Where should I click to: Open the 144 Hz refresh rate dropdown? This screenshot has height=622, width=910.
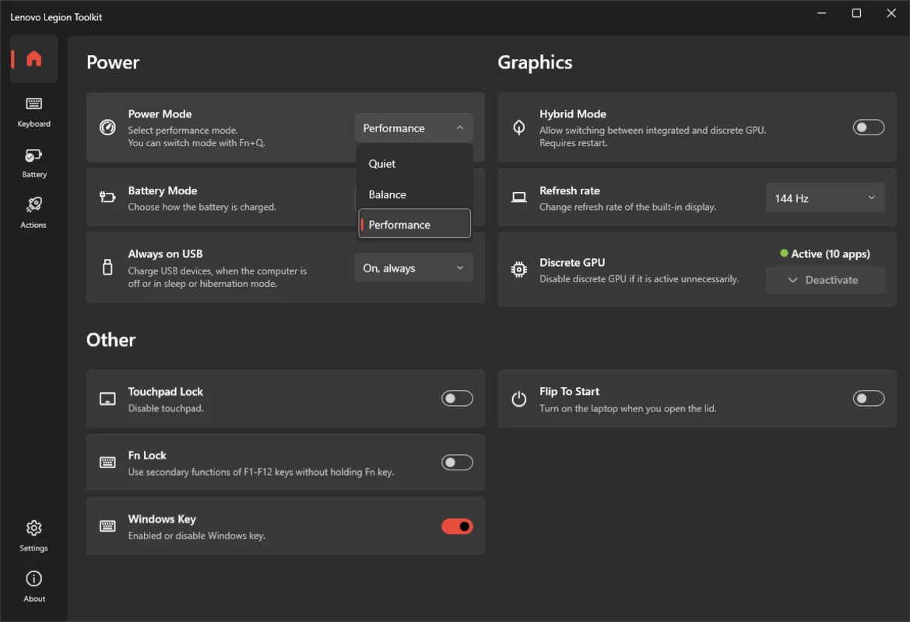pyautogui.click(x=824, y=197)
